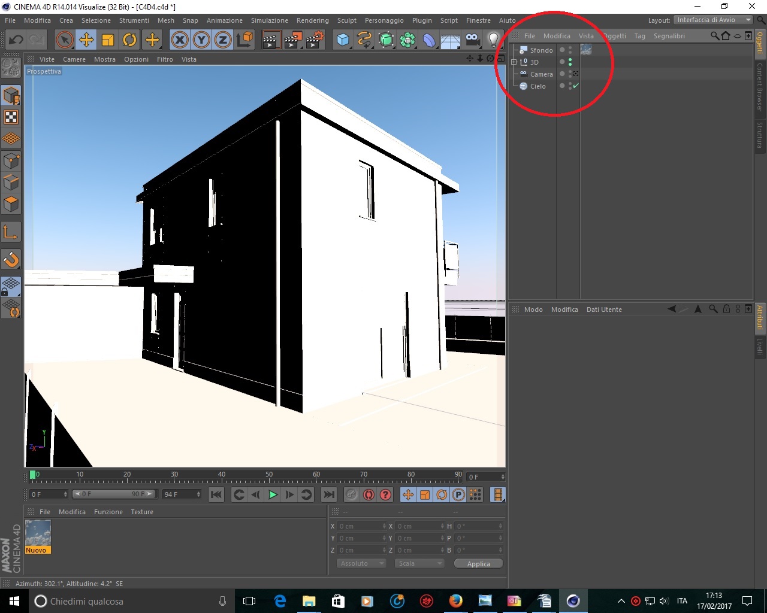Viewport: 767px width, 613px height.
Task: Toggle visibility dot for Sfondo object
Action: point(562,50)
